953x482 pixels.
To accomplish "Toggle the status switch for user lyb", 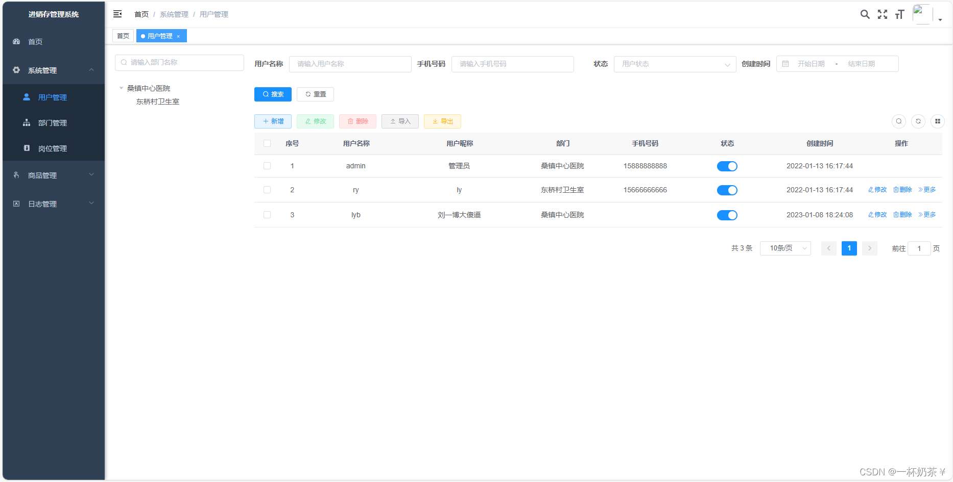I will (x=727, y=215).
